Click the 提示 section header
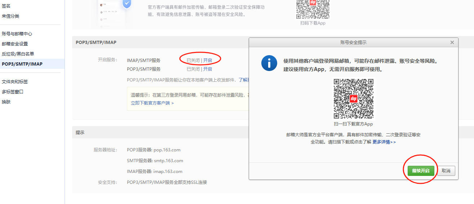This screenshot has width=474, height=204. tap(80, 133)
